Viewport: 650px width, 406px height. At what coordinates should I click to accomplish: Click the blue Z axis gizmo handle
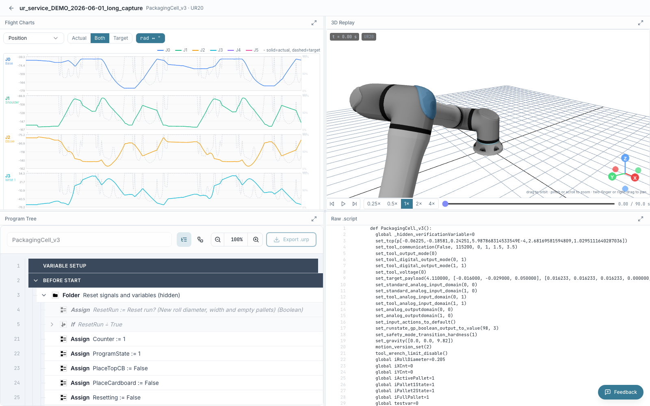tap(625, 158)
